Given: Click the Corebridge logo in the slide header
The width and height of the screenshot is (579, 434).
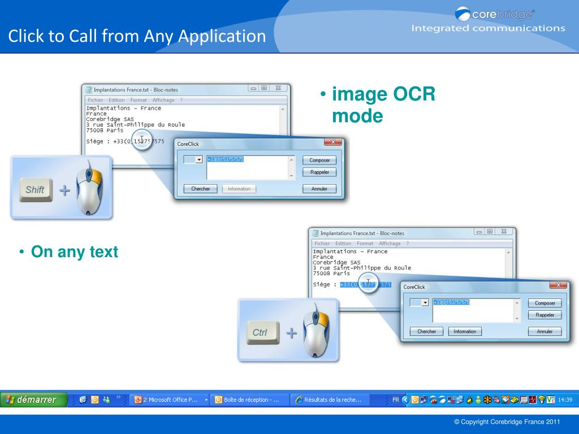Looking at the screenshot, I should point(494,14).
